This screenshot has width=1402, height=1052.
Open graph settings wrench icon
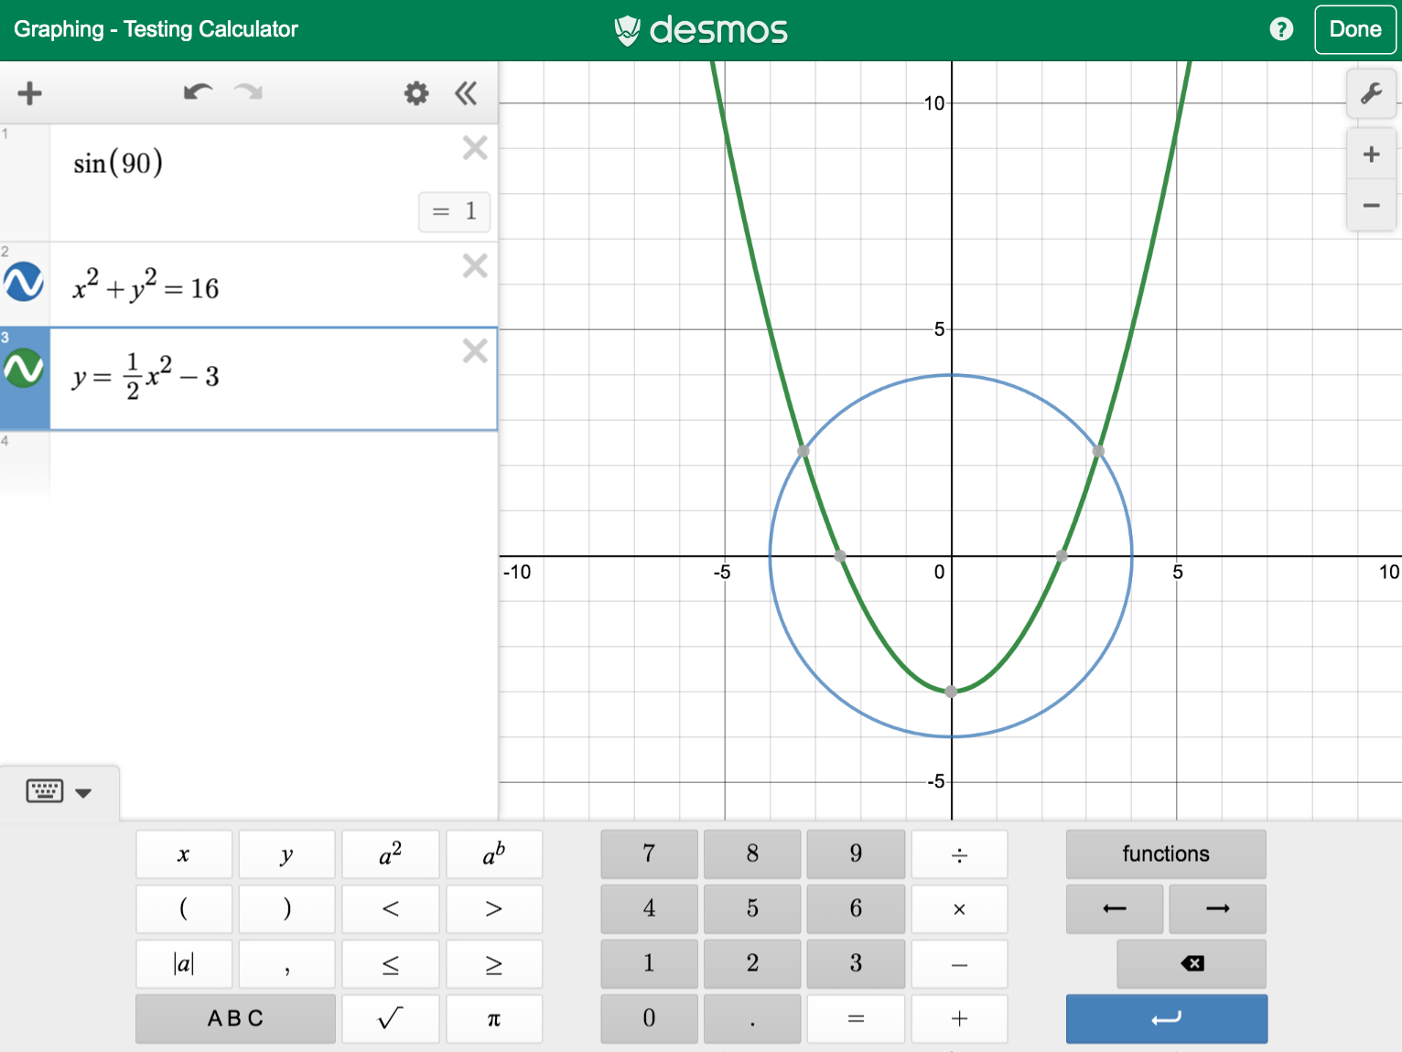point(1370,93)
